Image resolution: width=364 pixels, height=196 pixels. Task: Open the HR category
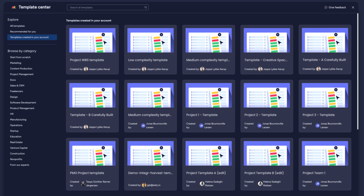point(12,114)
